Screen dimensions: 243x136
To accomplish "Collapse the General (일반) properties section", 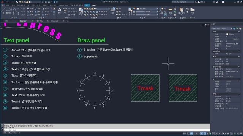I will [x=239, y=32].
